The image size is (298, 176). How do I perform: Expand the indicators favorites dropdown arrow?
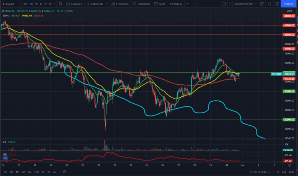(107, 3)
